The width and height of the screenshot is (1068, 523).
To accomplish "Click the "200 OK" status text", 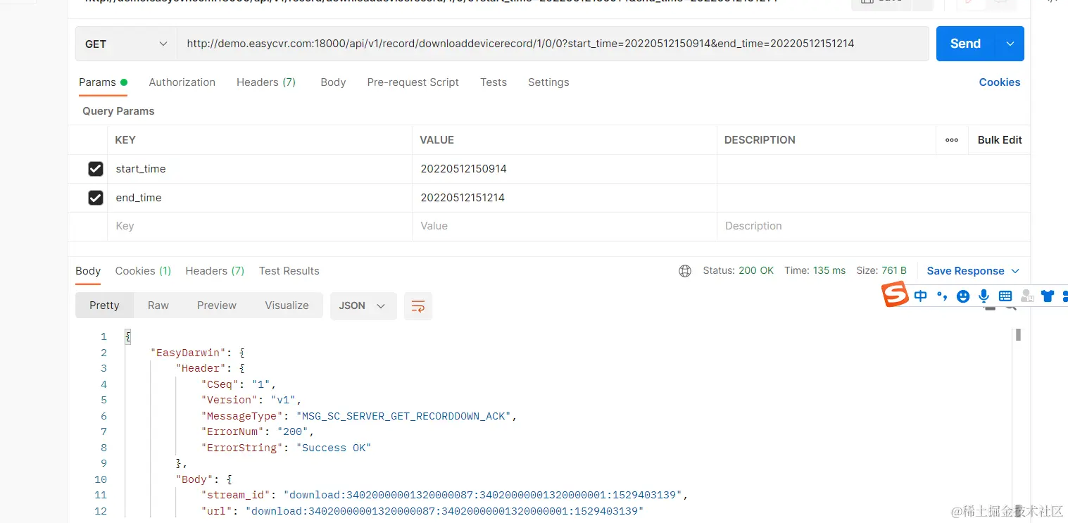I will click(756, 271).
